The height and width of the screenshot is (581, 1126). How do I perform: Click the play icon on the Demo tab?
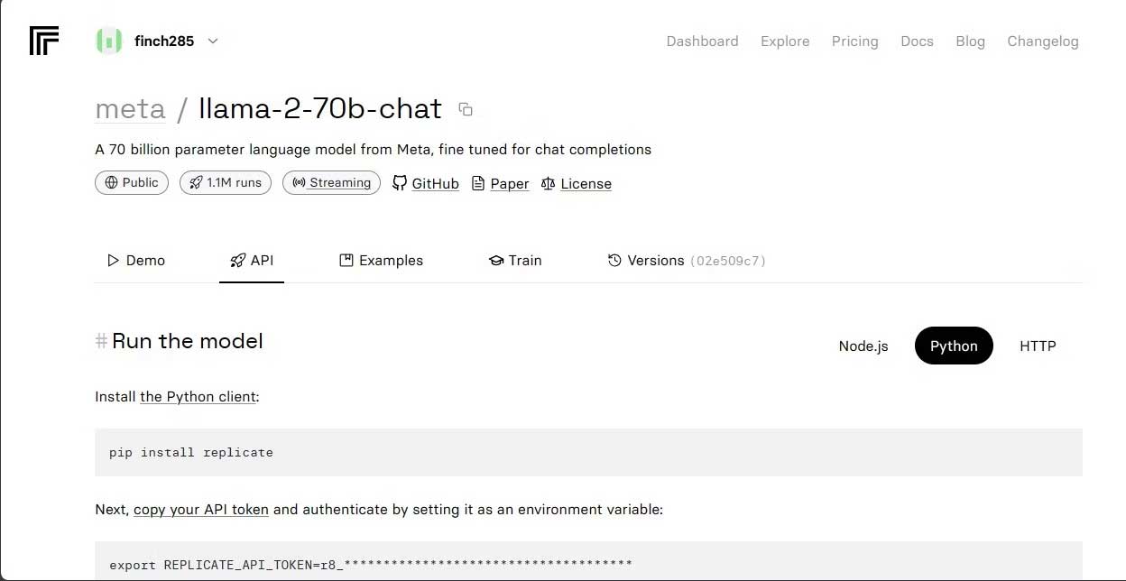tap(112, 260)
